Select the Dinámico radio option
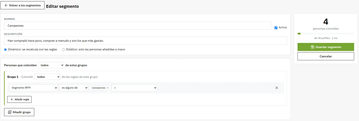Viewport: 359px width, 121px height. click(x=6, y=50)
